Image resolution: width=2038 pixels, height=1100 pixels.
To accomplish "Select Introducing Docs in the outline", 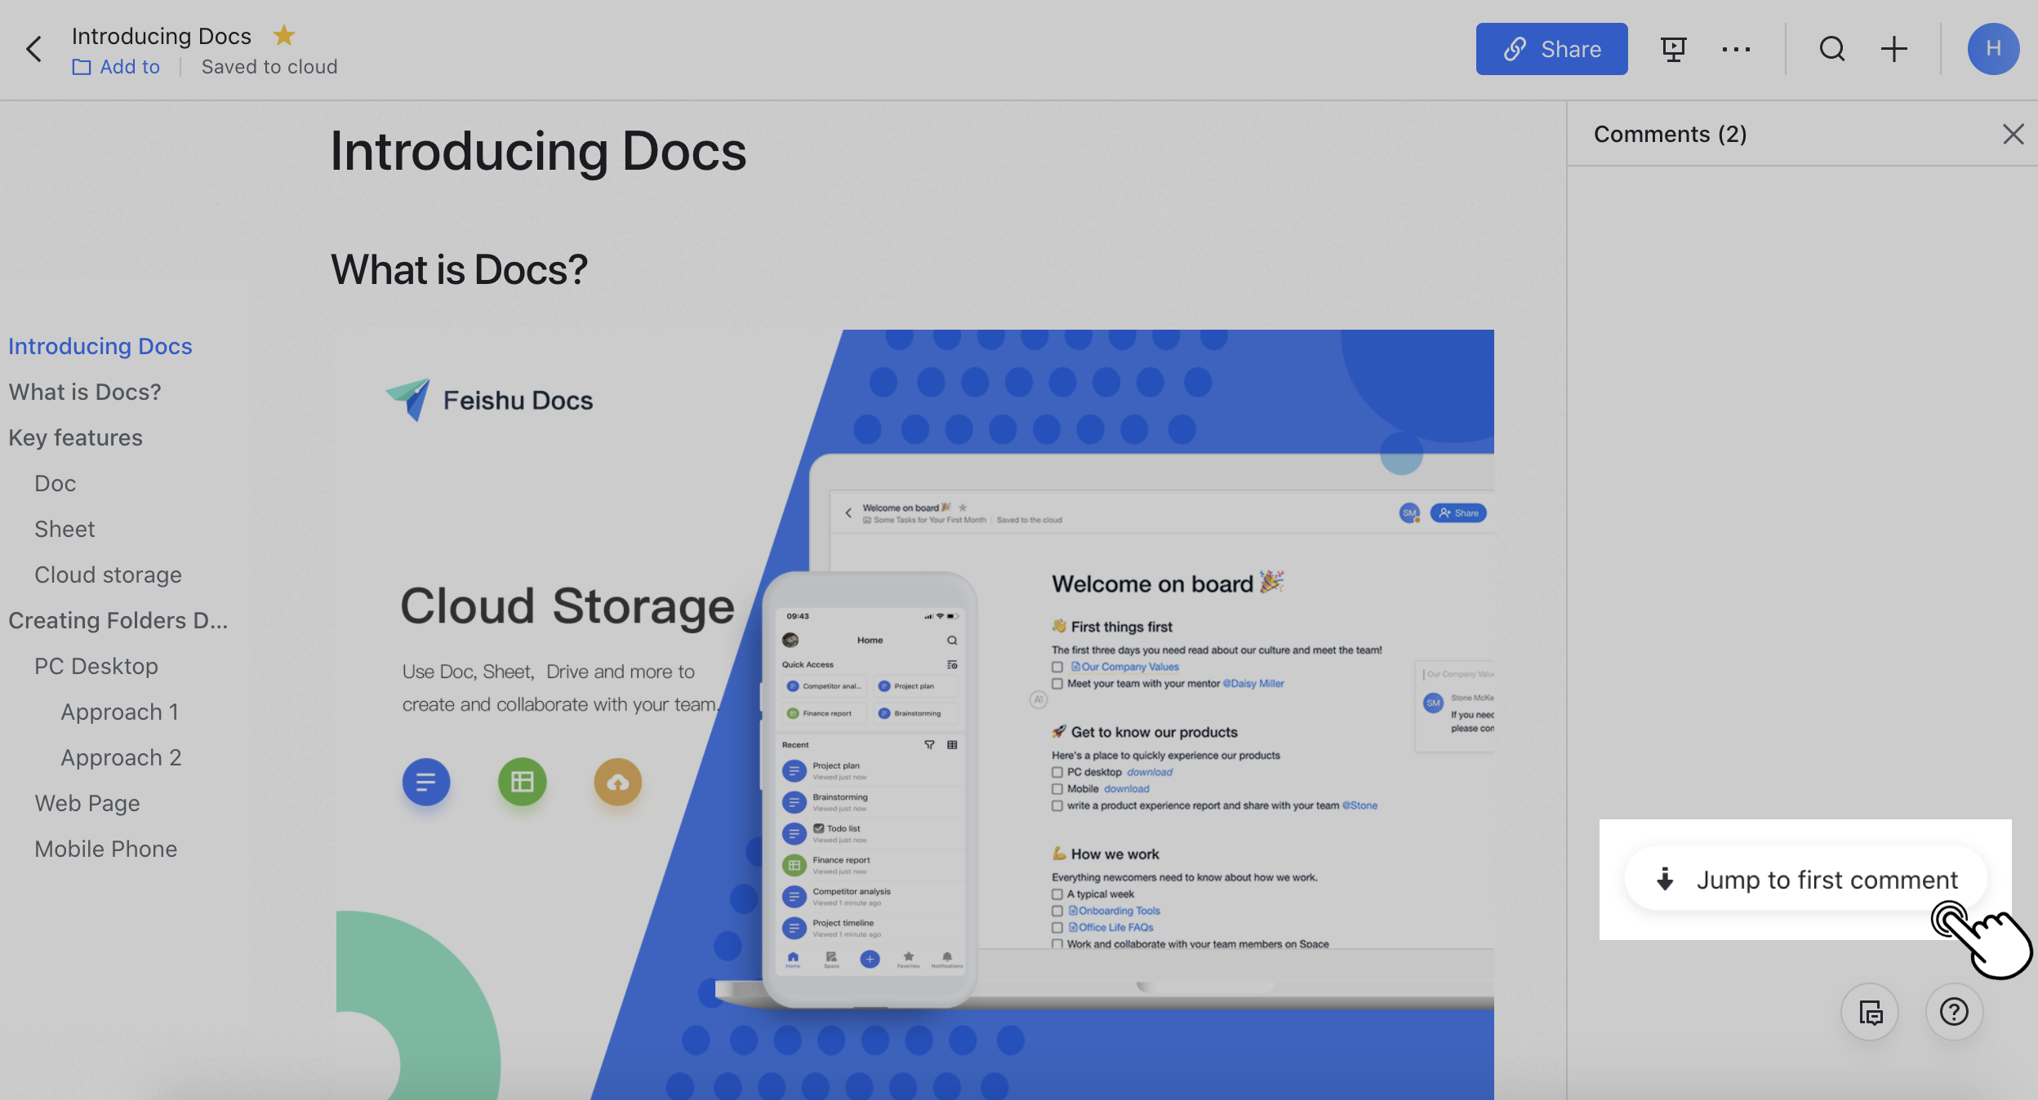I will coord(100,346).
